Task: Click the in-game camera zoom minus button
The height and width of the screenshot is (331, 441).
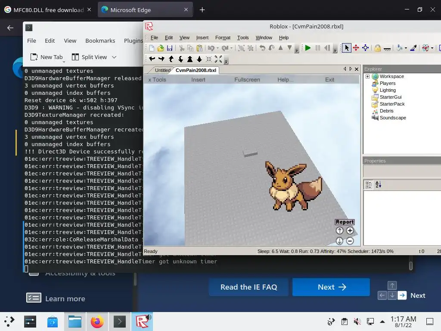Action: [x=350, y=241]
